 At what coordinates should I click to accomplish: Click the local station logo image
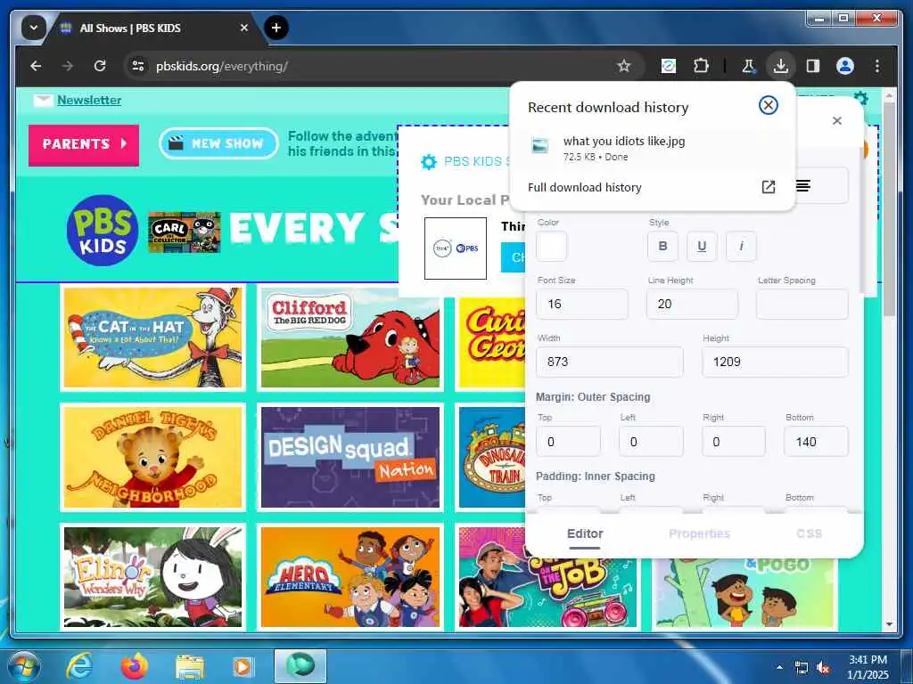[456, 248]
